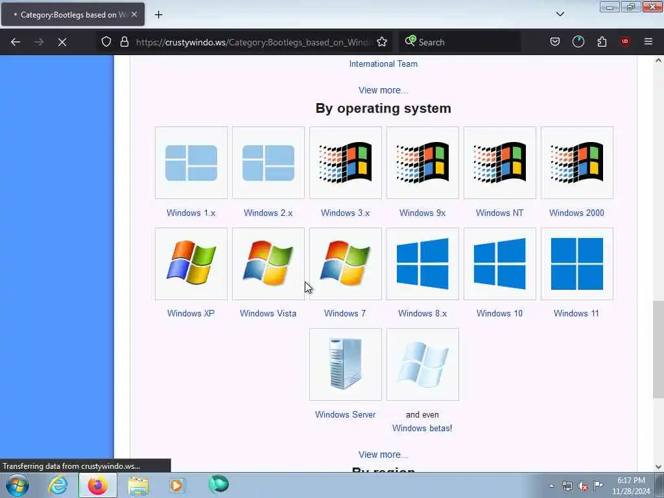The image size is (664, 498).
Task: Bookmark this page with the star
Action: [382, 42]
